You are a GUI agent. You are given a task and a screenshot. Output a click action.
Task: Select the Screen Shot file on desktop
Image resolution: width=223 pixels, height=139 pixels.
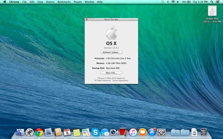[x=212, y=14]
